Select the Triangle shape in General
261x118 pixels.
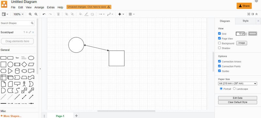tap(10, 71)
